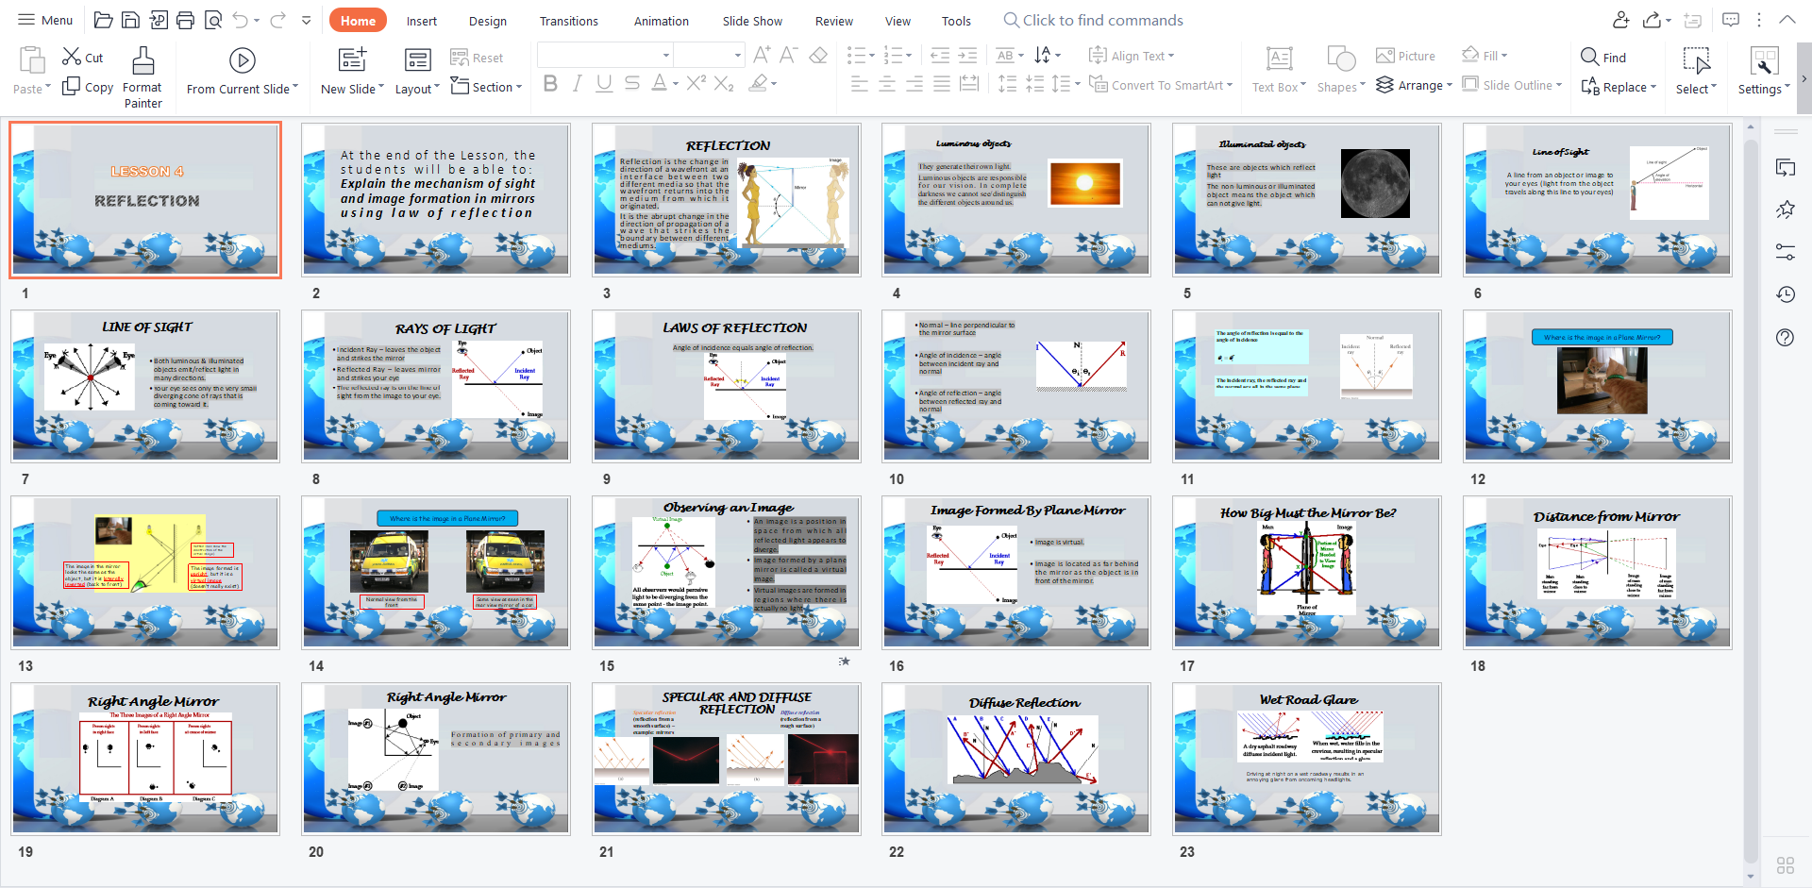Toggle justify text alignment
The height and width of the screenshot is (888, 1812).
pyautogui.click(x=942, y=84)
